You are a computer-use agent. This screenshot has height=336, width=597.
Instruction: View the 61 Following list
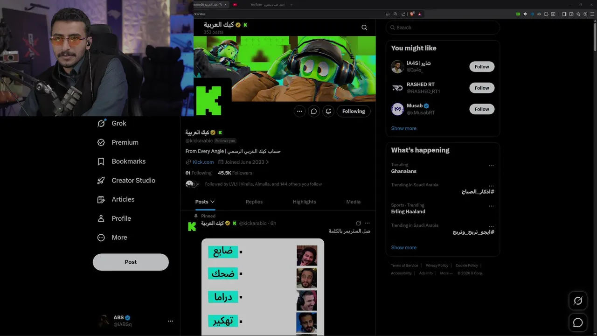(x=198, y=173)
